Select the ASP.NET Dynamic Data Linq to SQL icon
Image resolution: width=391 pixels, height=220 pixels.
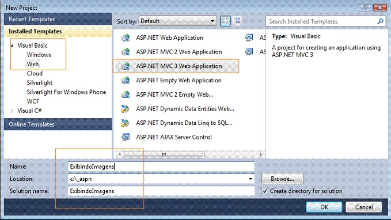(126, 123)
